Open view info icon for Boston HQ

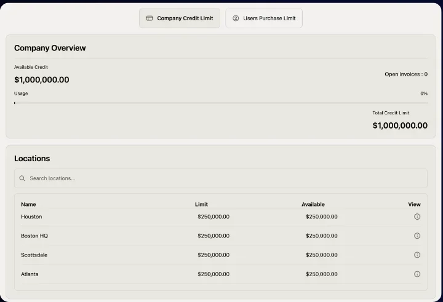point(417,236)
